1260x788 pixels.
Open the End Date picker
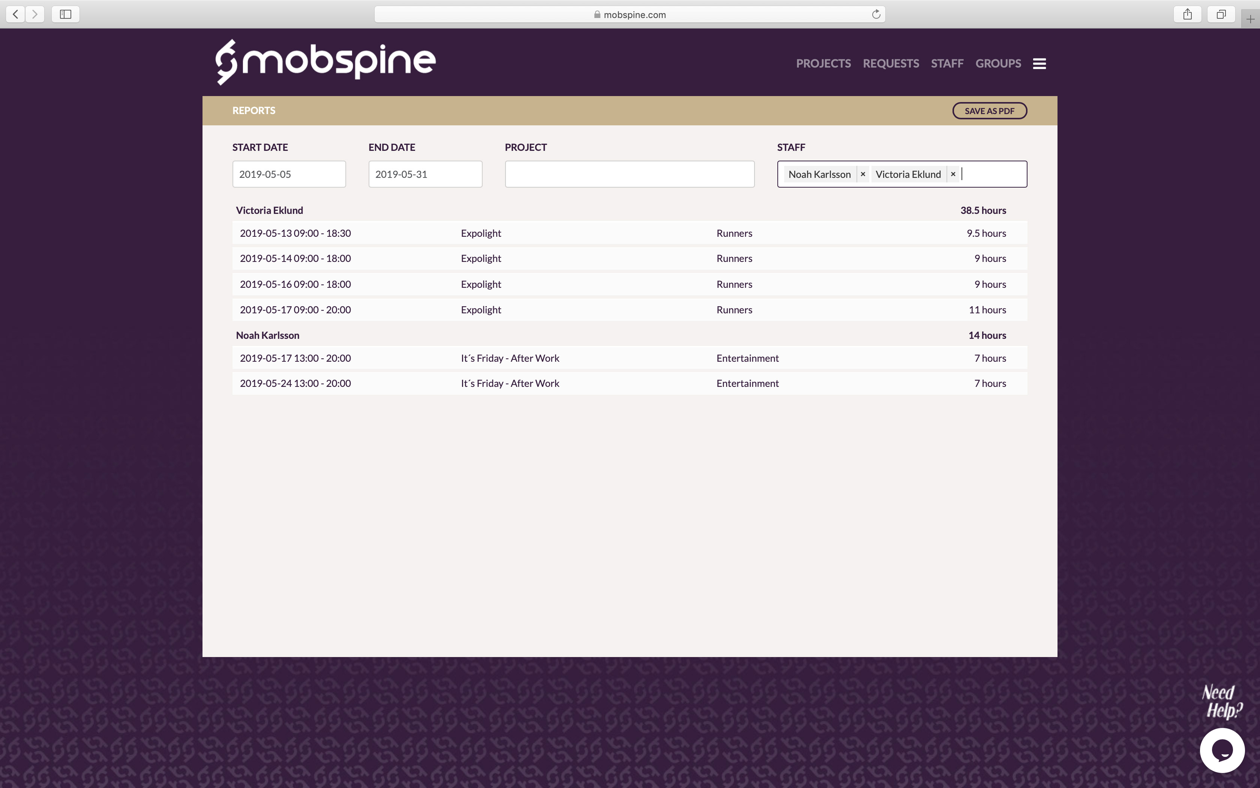[x=425, y=174]
